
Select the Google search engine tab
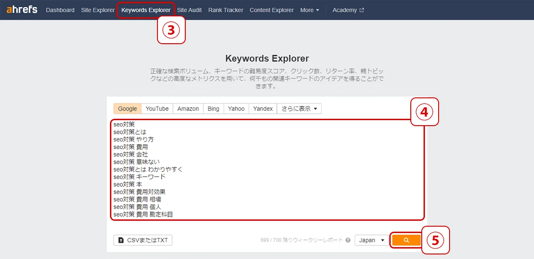(x=127, y=109)
